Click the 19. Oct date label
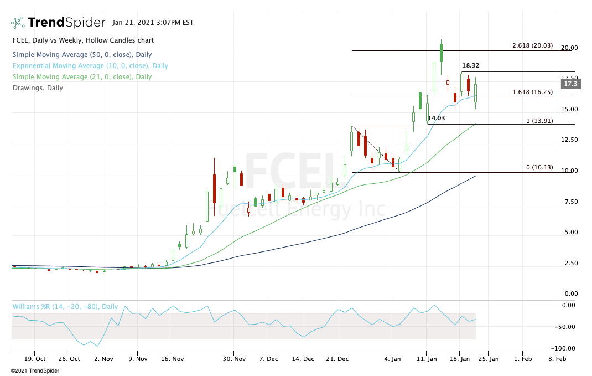Viewport: 592px width, 376px height. (x=35, y=359)
